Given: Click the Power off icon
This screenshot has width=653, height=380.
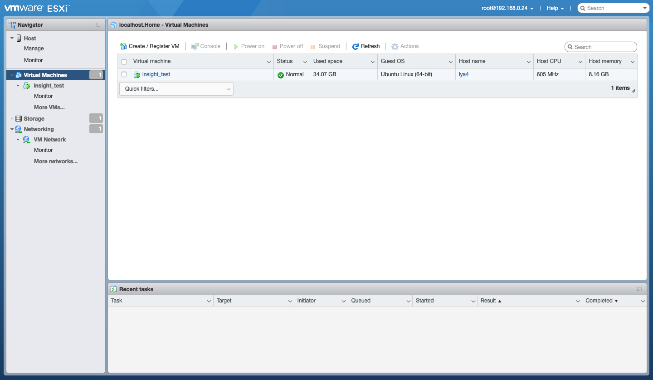Looking at the screenshot, I should 274,46.
